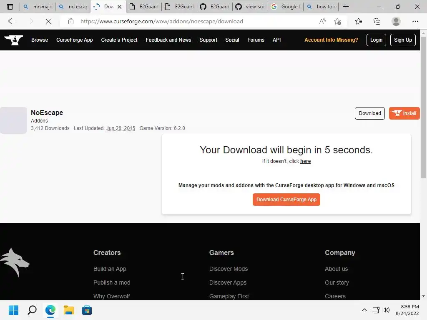The height and width of the screenshot is (320, 427).
Task: Switch to the view-sou GitHub tab
Action: point(250,7)
